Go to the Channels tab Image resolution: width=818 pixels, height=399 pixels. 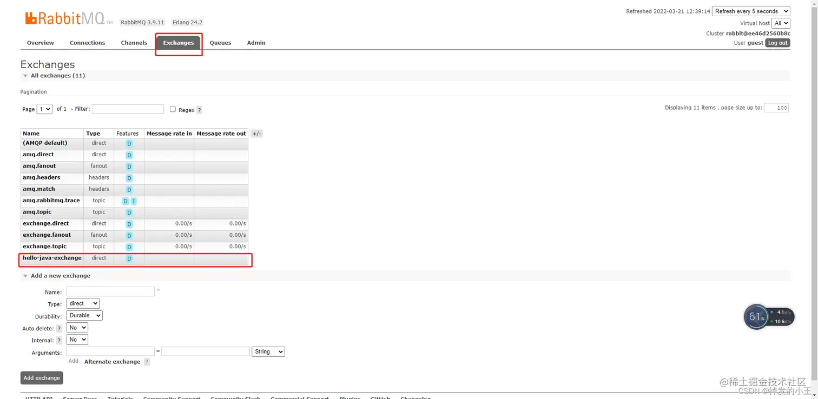(134, 43)
